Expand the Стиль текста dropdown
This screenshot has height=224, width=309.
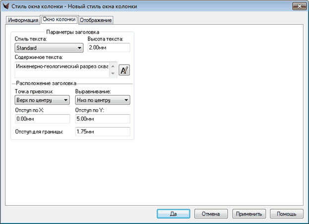49,48
